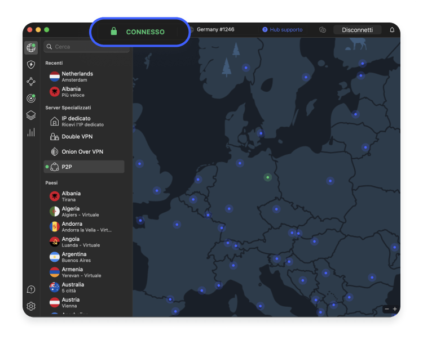Image resolution: width=423 pixels, height=340 pixels.
Task: Open Australia 5 città entry
Action: 84,287
